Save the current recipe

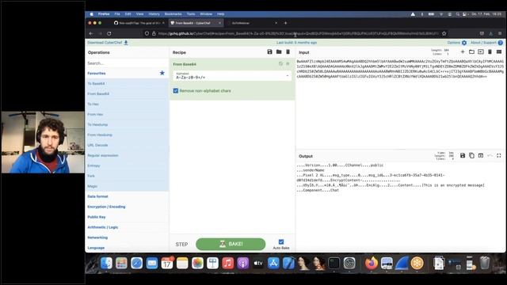point(269,52)
